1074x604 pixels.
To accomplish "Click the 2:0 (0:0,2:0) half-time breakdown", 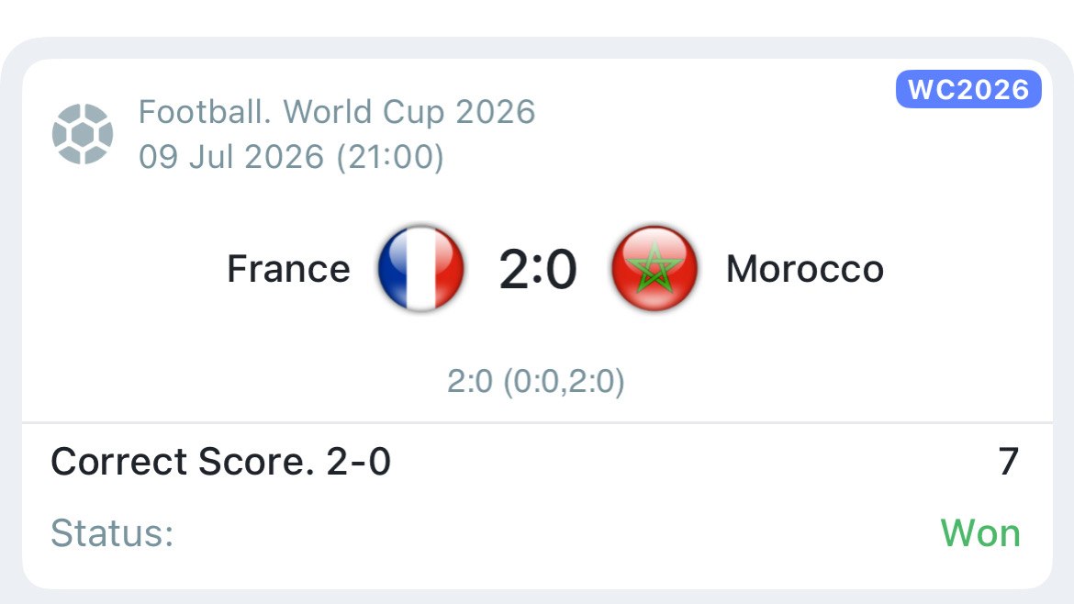I will [536, 382].
